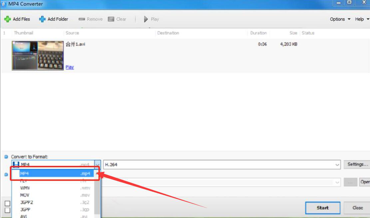370x218 pixels.
Task: Select the 合并1.avi file name
Action: point(75,44)
